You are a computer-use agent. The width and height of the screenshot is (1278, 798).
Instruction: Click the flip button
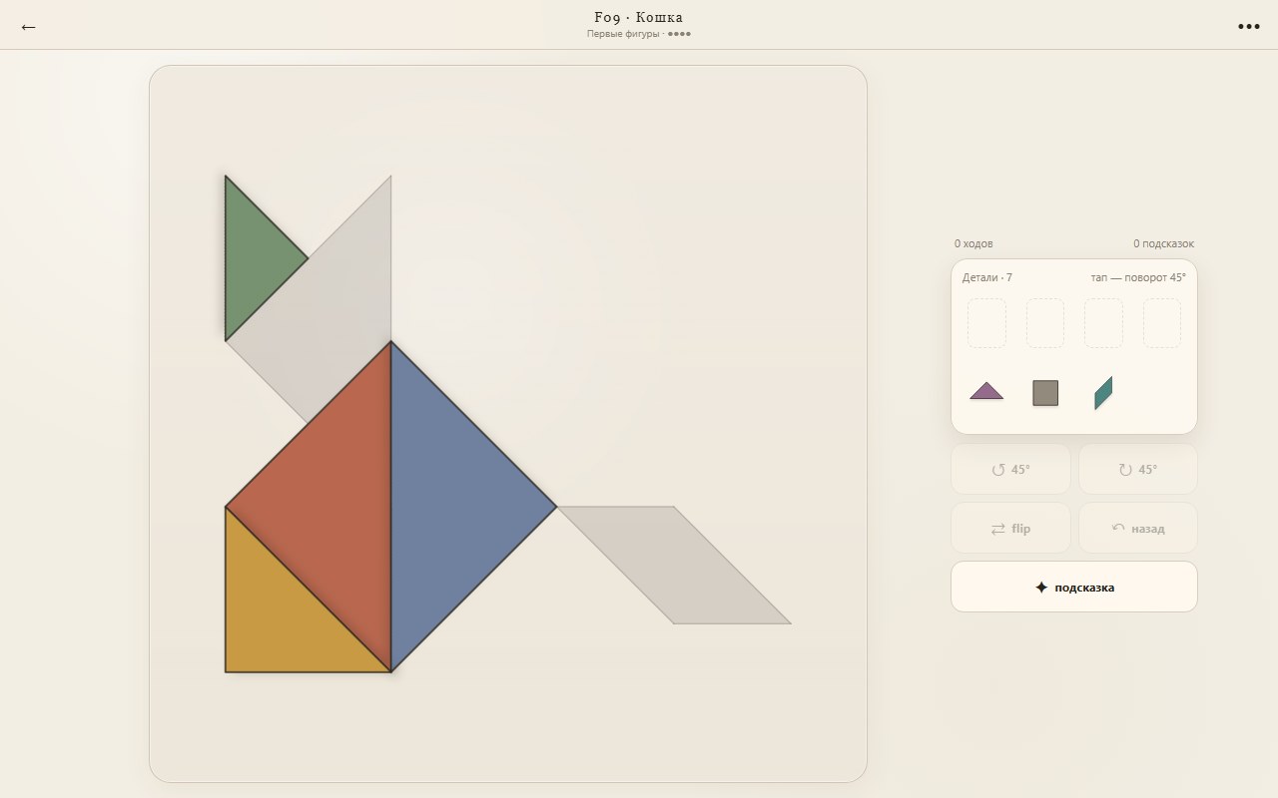click(1010, 528)
